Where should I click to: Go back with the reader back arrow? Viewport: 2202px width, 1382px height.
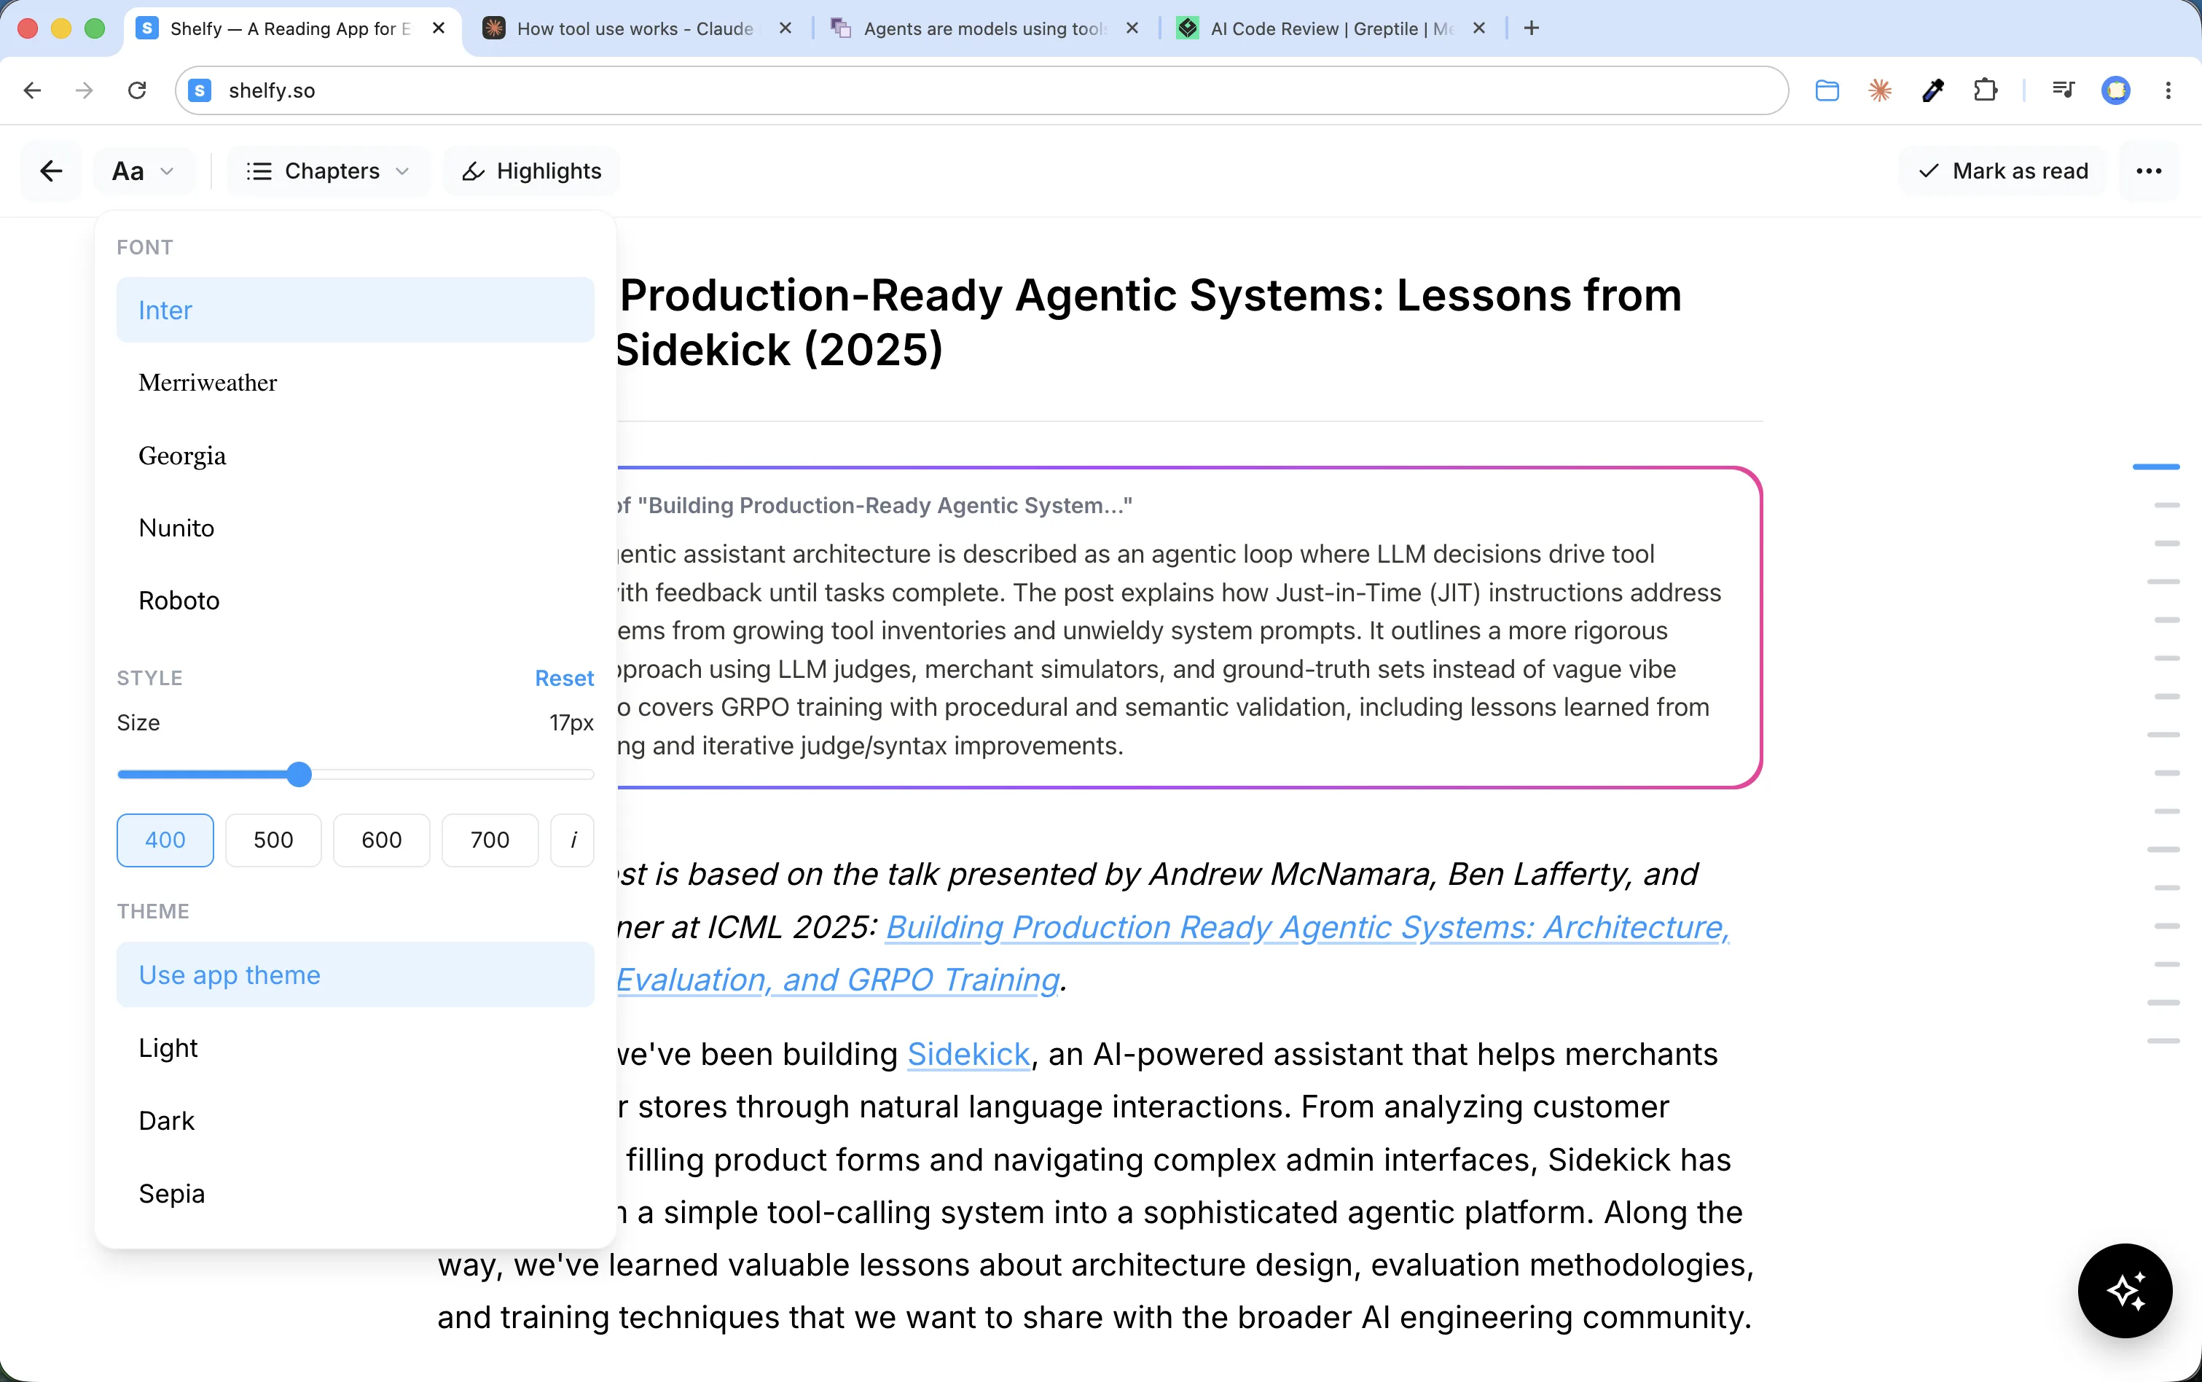pyautogui.click(x=51, y=171)
